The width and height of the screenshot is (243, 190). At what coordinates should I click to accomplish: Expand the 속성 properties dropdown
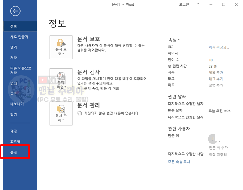(174, 40)
